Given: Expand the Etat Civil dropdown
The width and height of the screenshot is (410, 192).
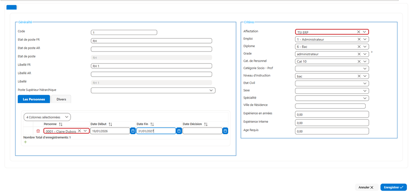Looking at the screenshot, I should click(x=365, y=83).
